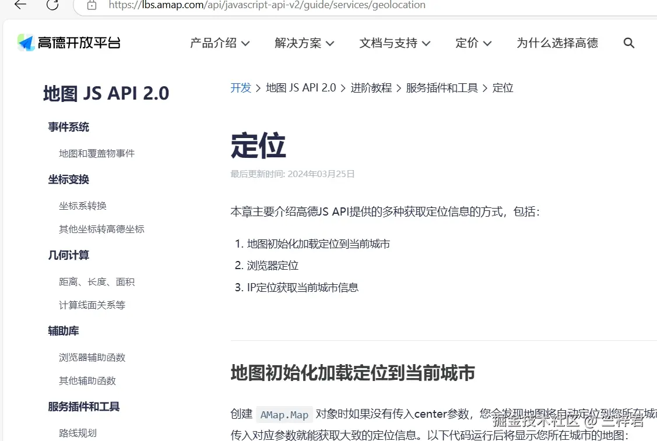
Task: Click list item IP定位获取当前城市信息
Action: pos(303,287)
